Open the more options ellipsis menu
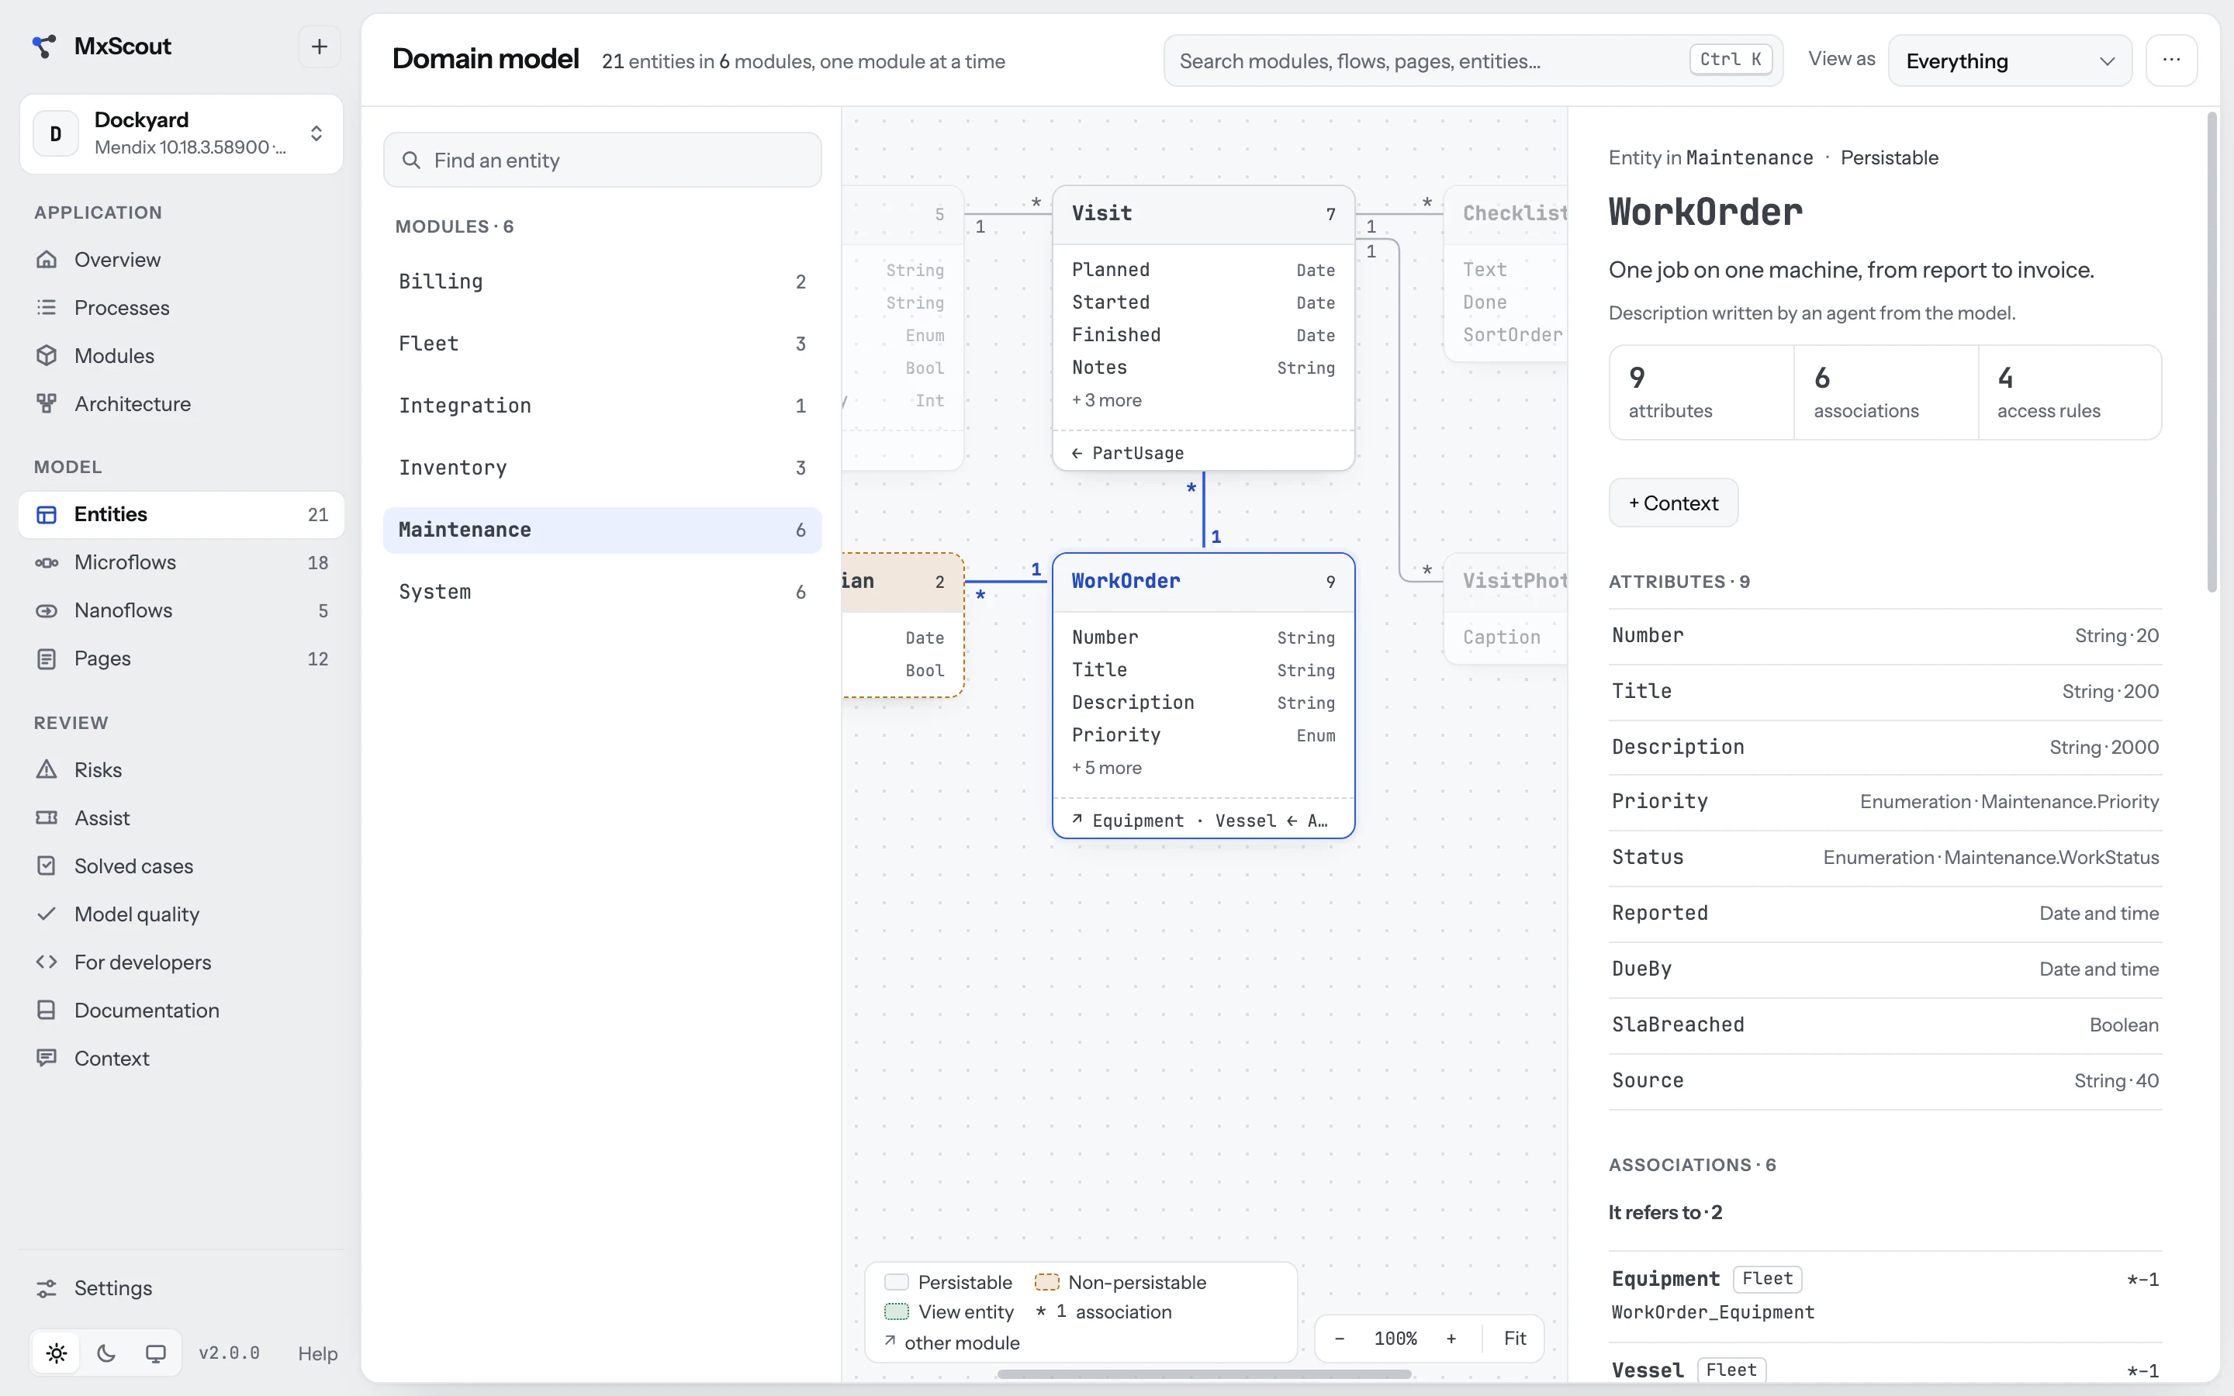Screen dimensions: 2234x1396 [x=2171, y=61]
